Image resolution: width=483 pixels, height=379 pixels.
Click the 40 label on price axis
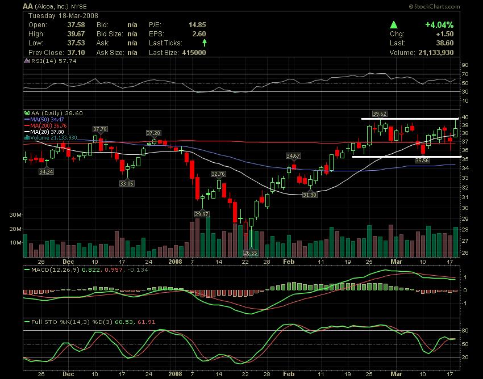(465, 117)
